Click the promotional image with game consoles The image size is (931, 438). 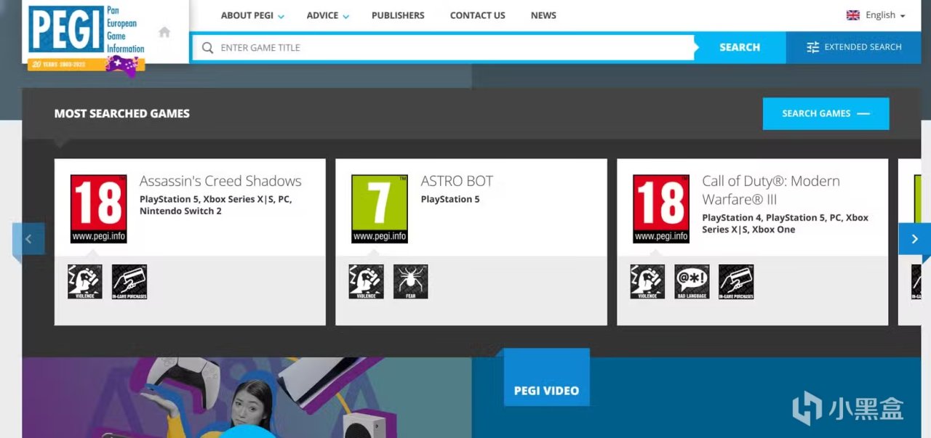click(247, 397)
